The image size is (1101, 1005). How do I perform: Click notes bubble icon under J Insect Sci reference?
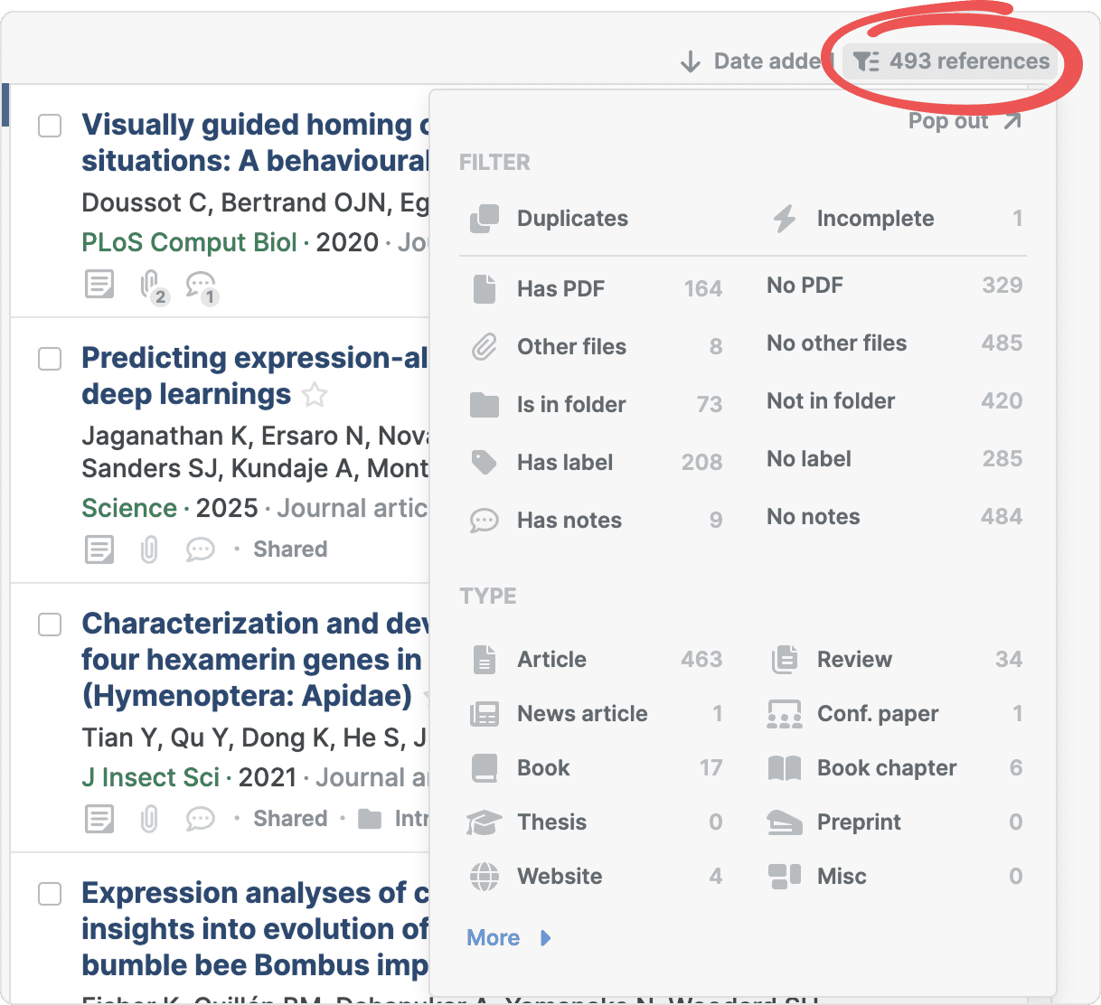pyautogui.click(x=200, y=818)
